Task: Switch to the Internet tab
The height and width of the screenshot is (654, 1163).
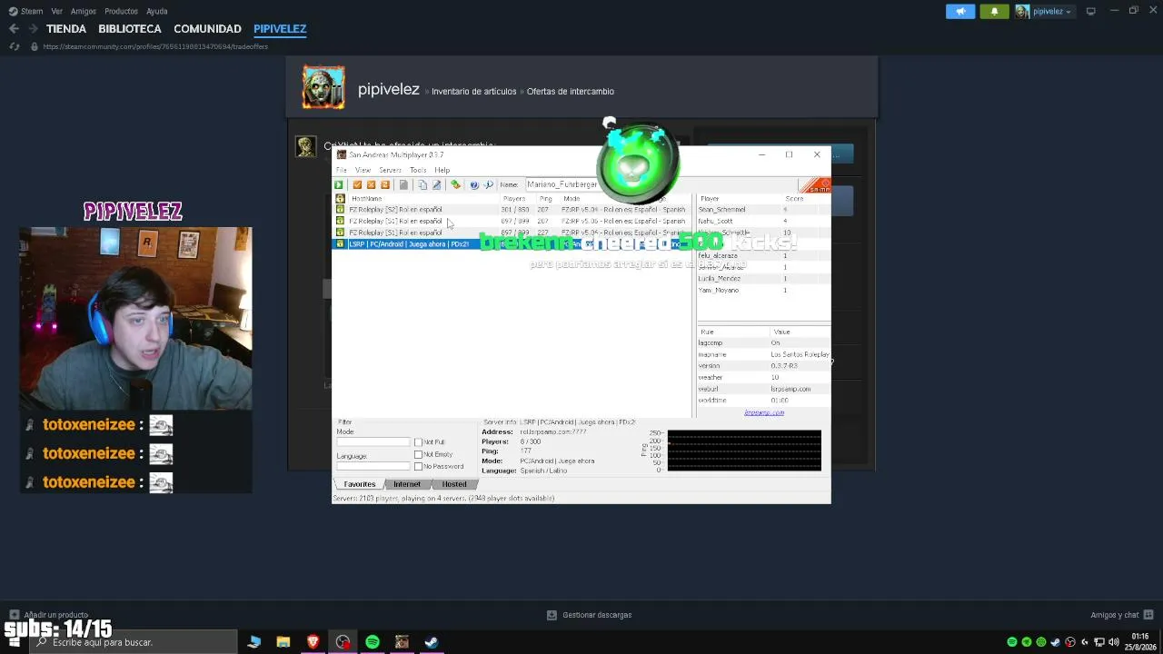Action: (x=406, y=484)
